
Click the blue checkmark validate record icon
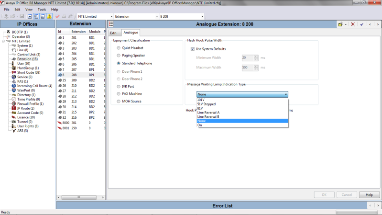(362, 24)
